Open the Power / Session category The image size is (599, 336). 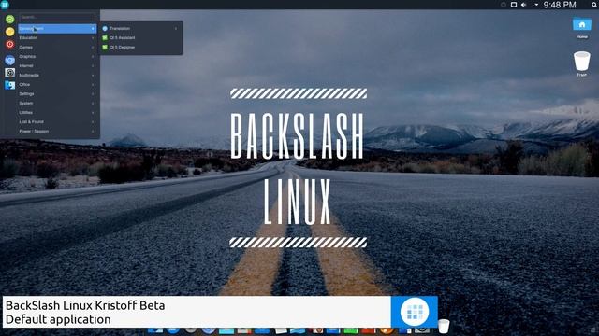[57, 132]
